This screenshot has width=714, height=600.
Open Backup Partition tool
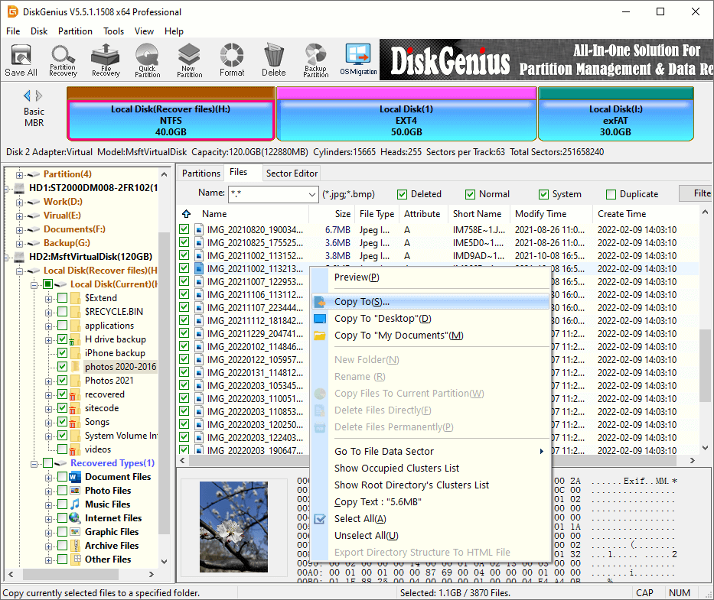pyautogui.click(x=316, y=60)
